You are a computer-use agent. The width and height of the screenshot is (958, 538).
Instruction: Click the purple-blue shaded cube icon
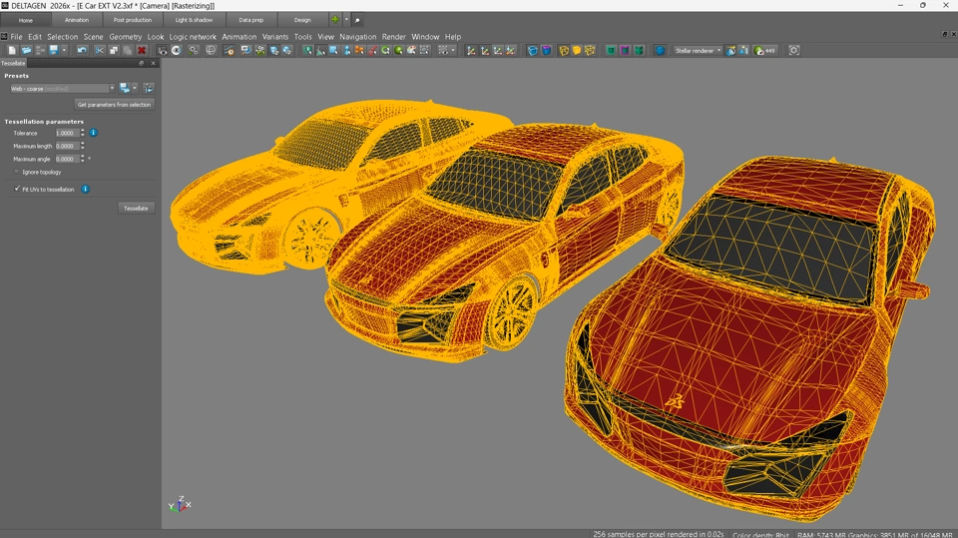546,51
